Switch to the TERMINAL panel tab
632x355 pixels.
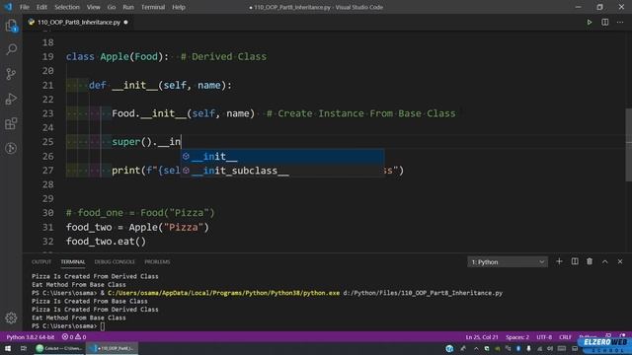[73, 261]
